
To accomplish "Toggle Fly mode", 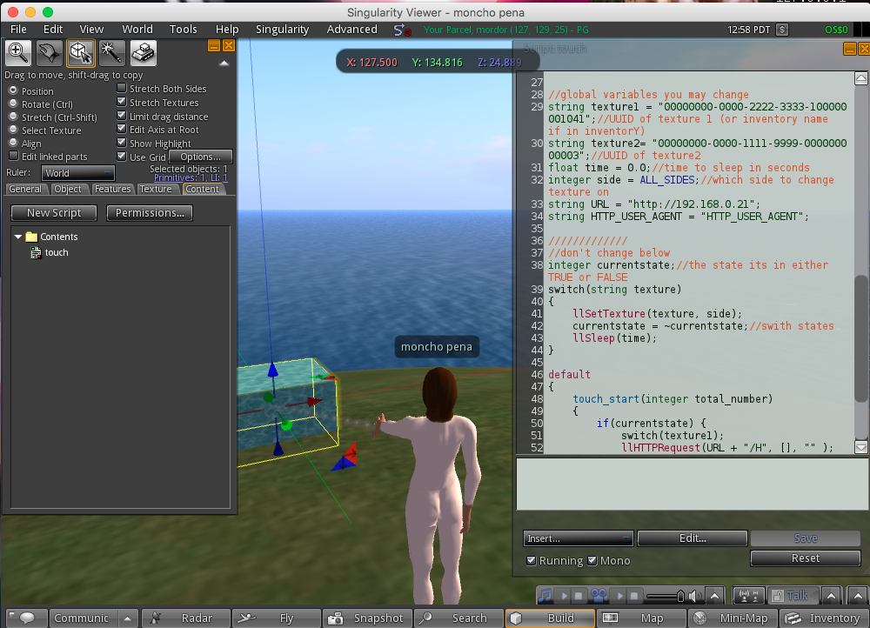I will (277, 618).
